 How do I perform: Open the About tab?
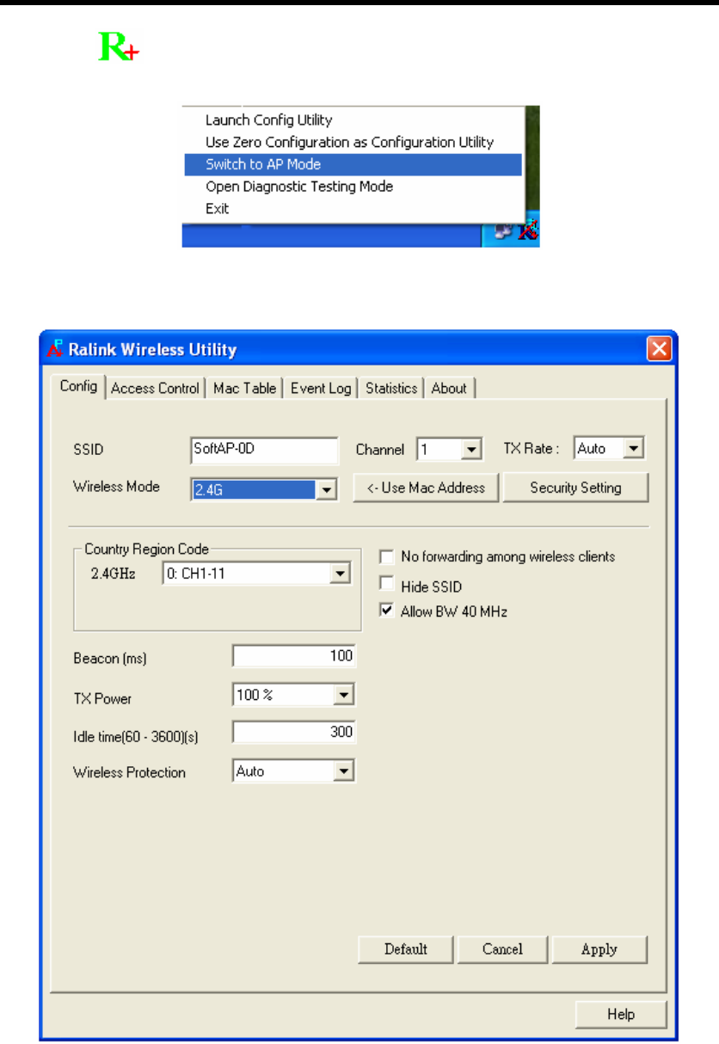pos(449,388)
